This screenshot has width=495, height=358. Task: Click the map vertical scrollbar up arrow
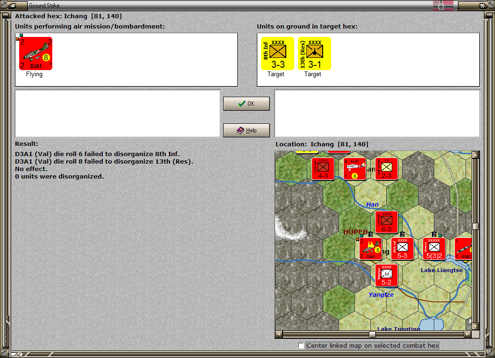tap(475, 155)
